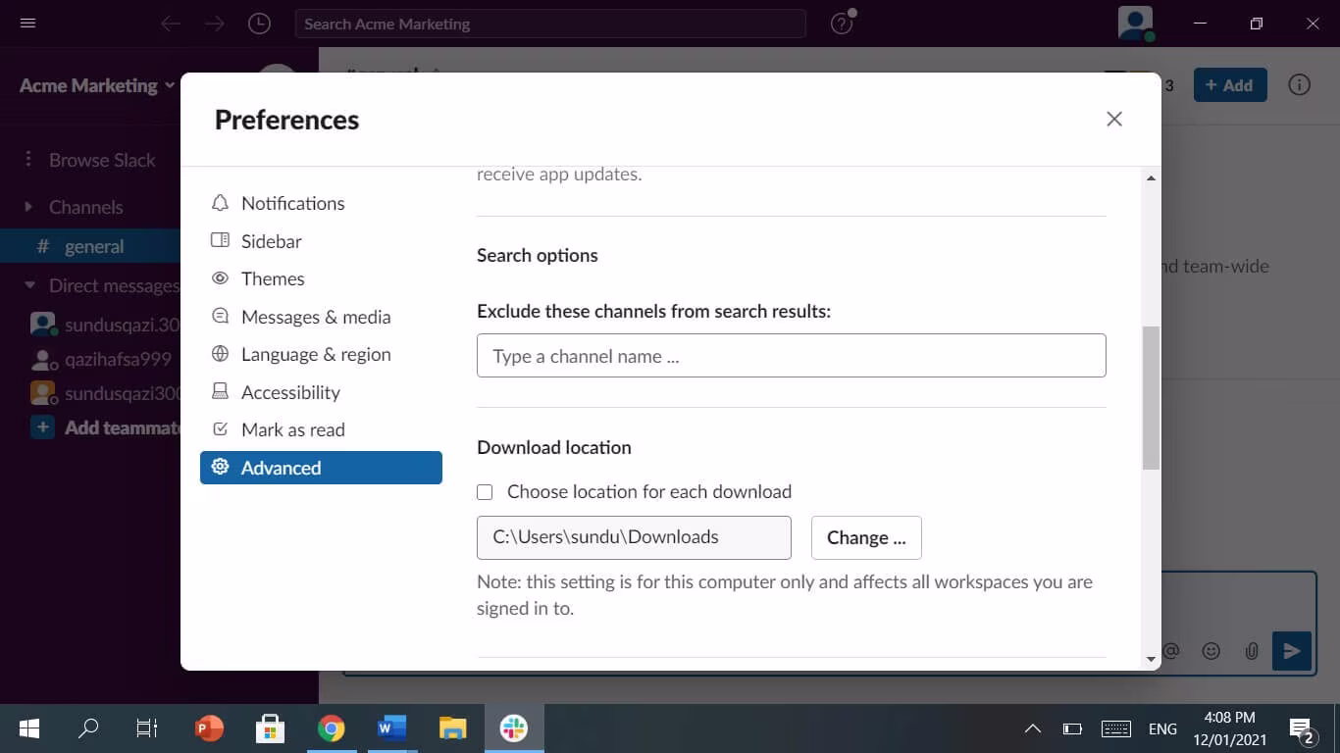The height and width of the screenshot is (753, 1340).
Task: Switch to Themes preferences
Action: click(x=321, y=278)
